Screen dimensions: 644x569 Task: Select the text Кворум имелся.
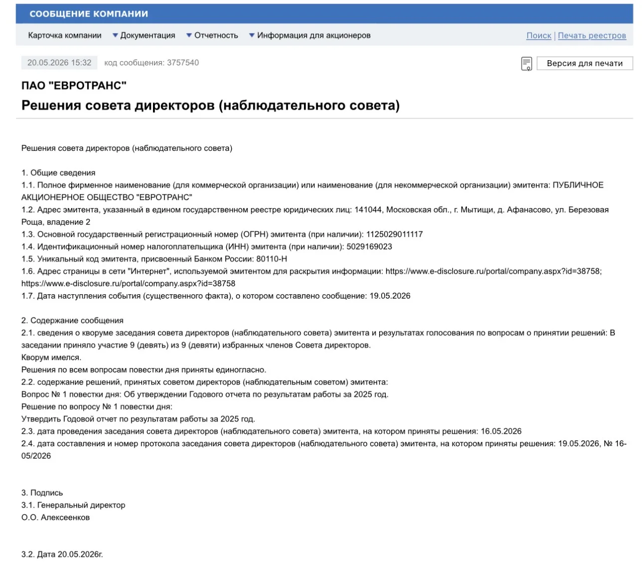[51, 357]
